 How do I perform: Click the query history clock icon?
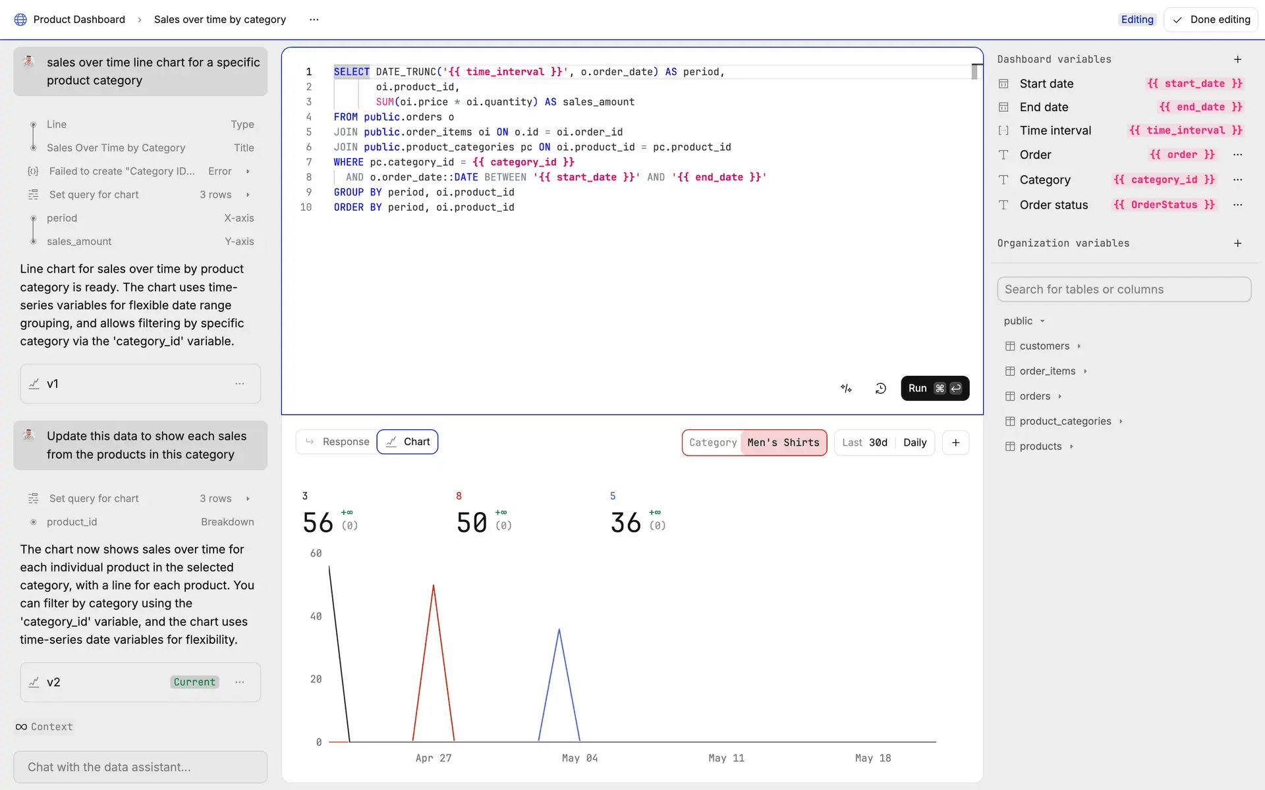[880, 388]
